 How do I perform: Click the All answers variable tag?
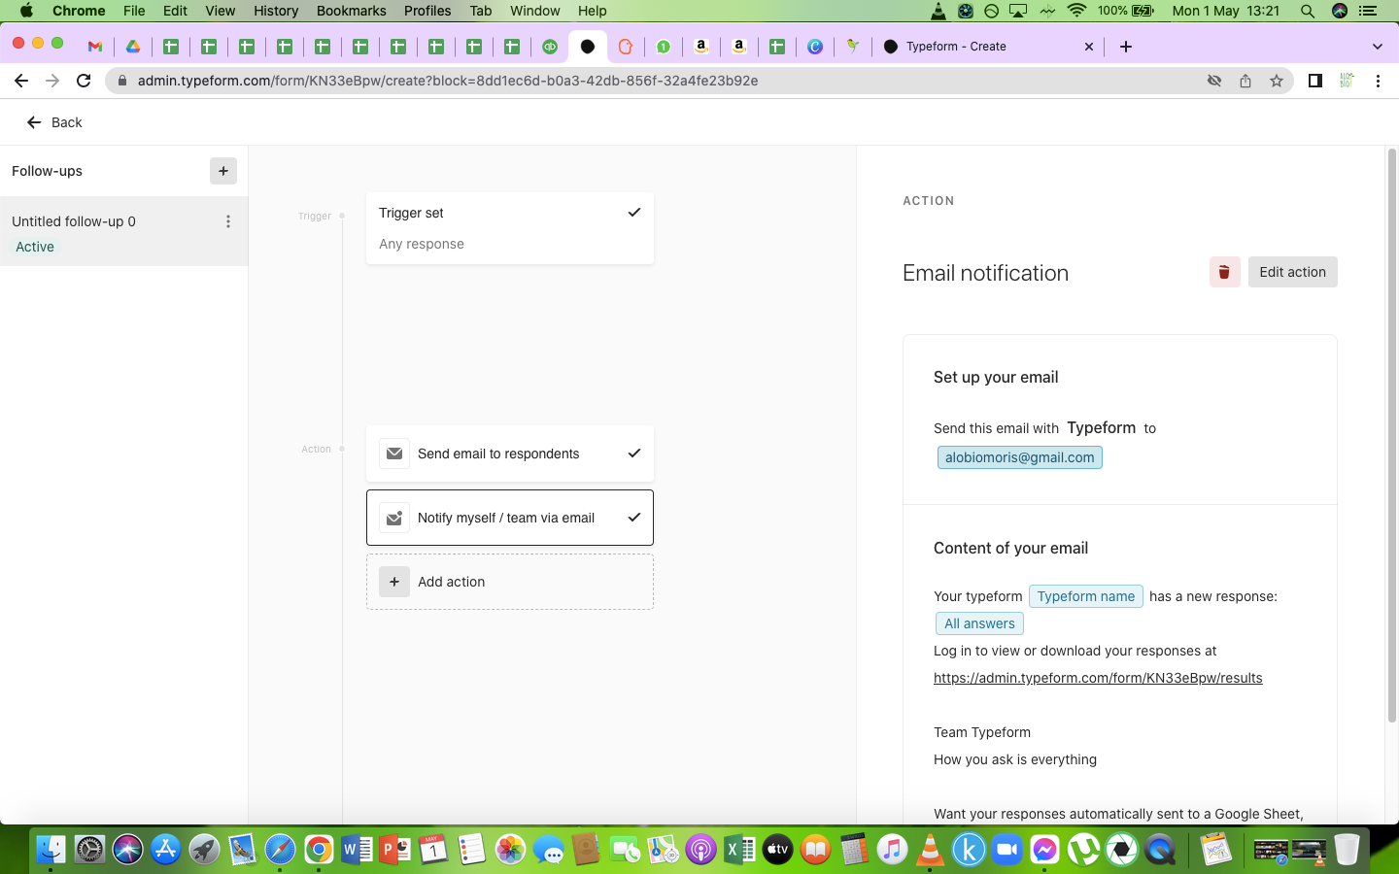979,623
